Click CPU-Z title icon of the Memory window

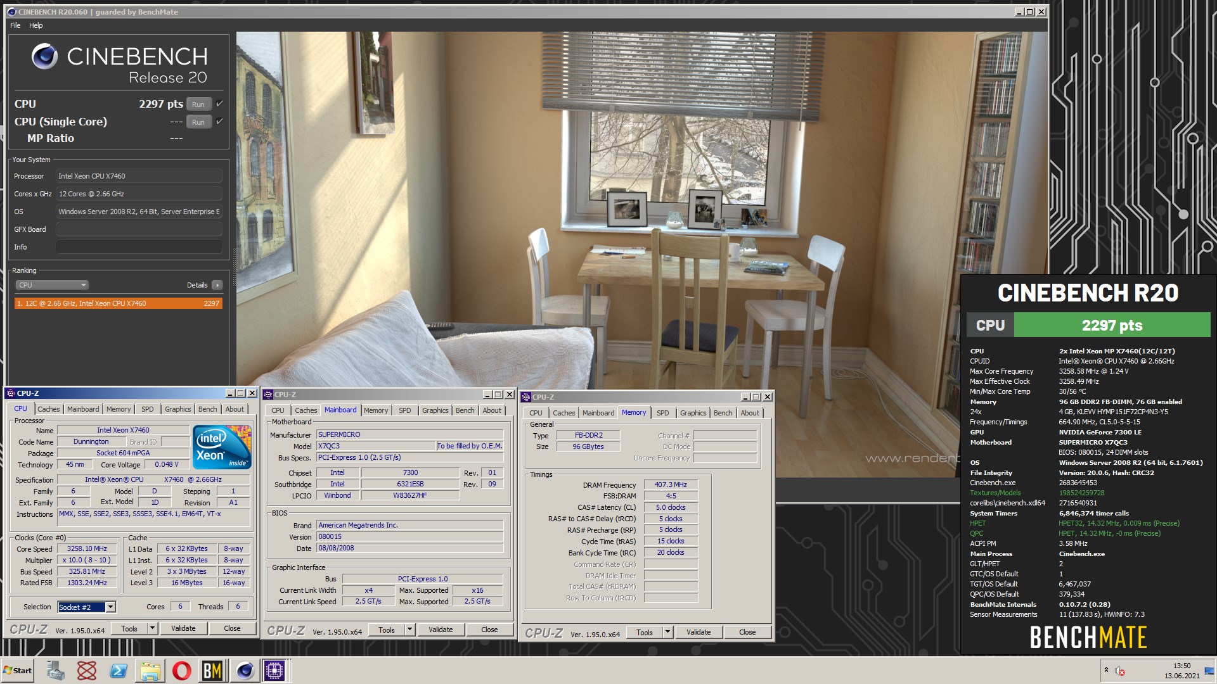tap(526, 397)
